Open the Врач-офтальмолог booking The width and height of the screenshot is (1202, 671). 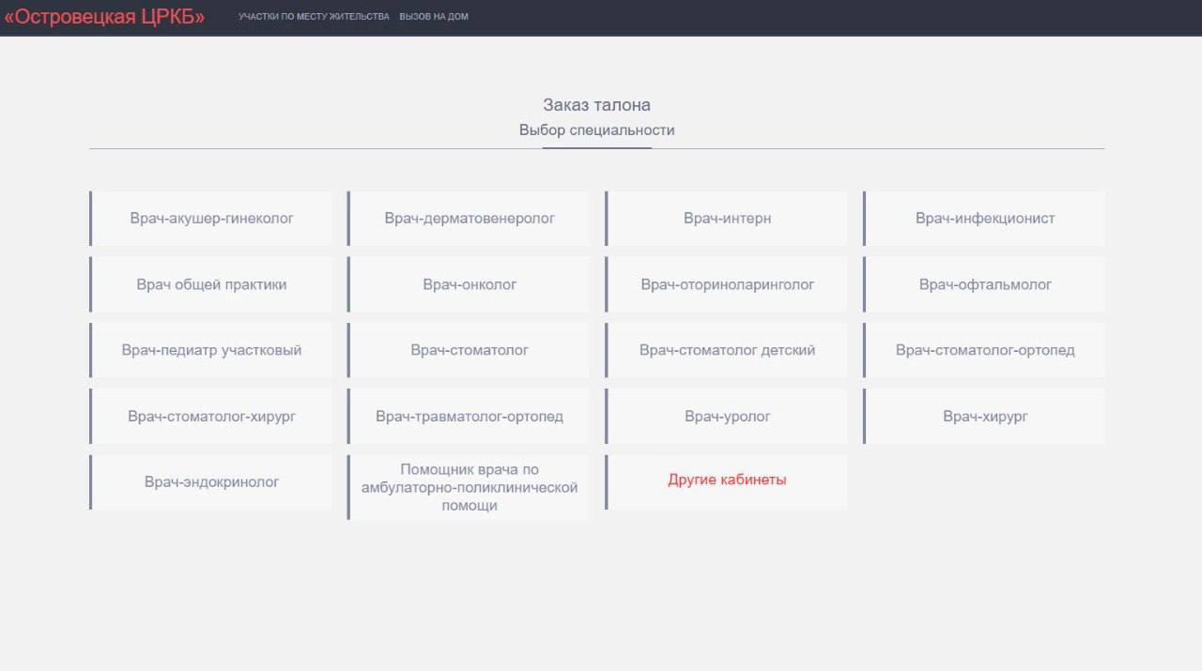pos(985,284)
